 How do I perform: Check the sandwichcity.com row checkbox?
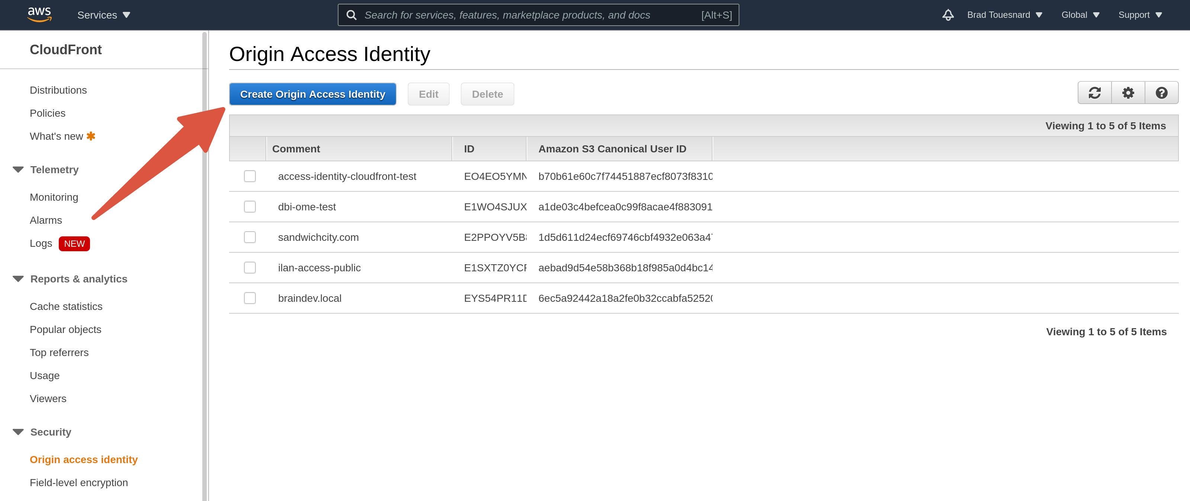point(250,237)
